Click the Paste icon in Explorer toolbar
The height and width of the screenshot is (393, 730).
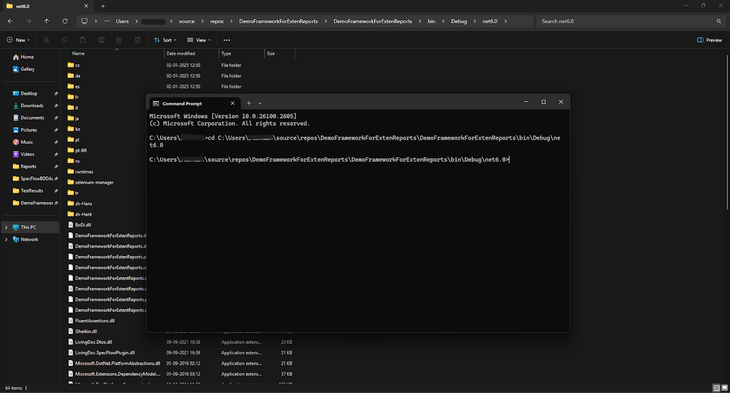(x=83, y=40)
